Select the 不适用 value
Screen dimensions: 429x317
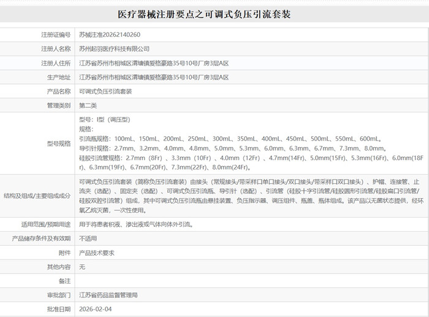pos(88,239)
